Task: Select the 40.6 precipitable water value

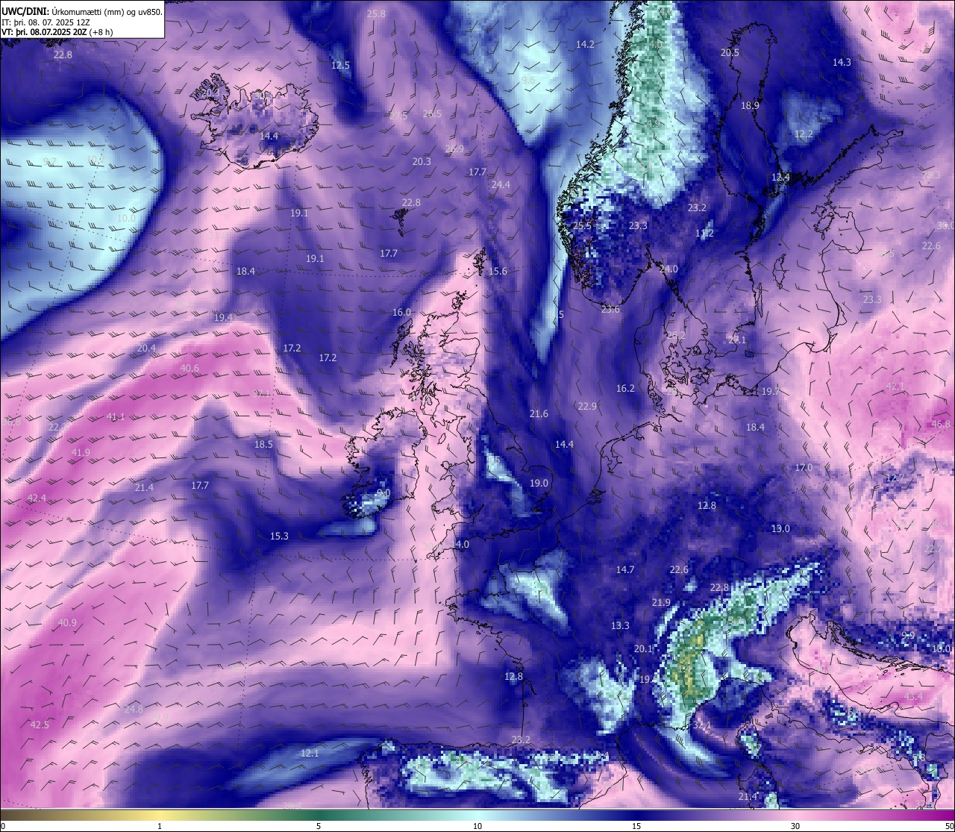Action: [x=190, y=368]
